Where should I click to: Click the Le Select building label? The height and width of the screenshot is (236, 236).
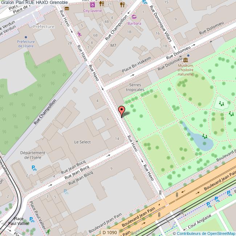point(82,142)
